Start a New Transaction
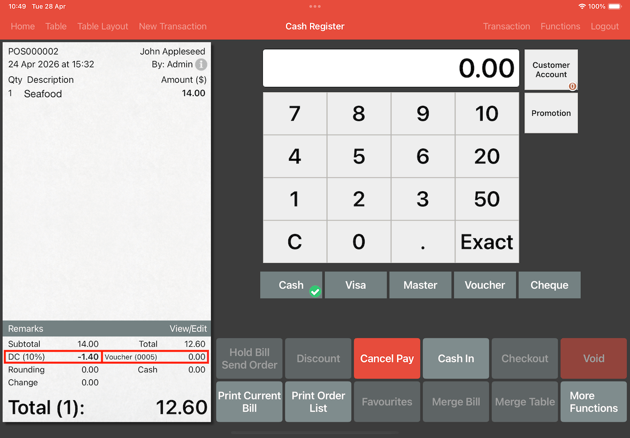630x438 pixels. 173,27
